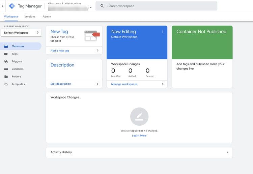Click 'Add tags and publish' message text

[200, 66]
